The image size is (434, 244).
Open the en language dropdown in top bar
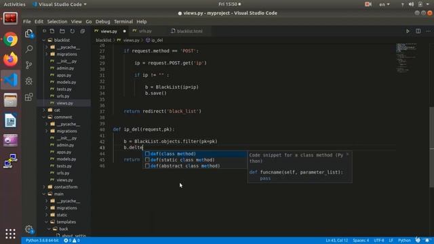coord(384,4)
